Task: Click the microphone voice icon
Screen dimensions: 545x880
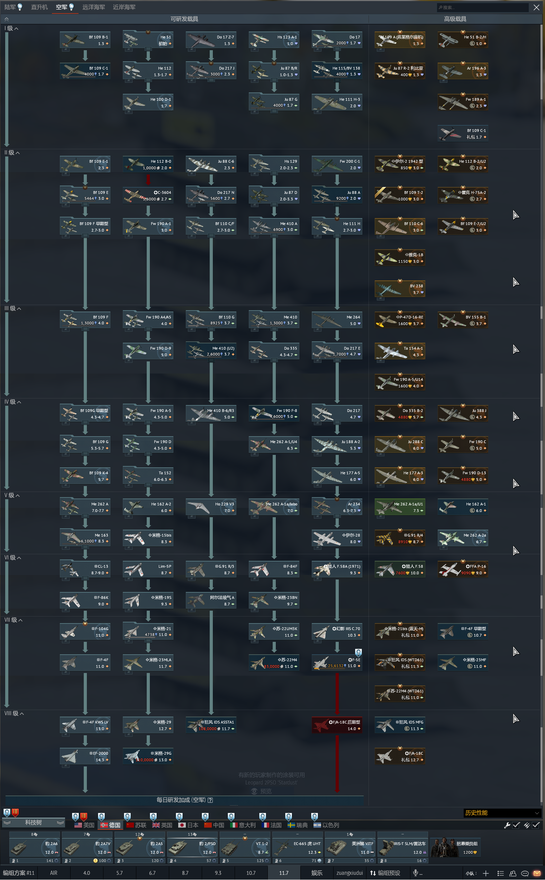Action: click(x=416, y=873)
